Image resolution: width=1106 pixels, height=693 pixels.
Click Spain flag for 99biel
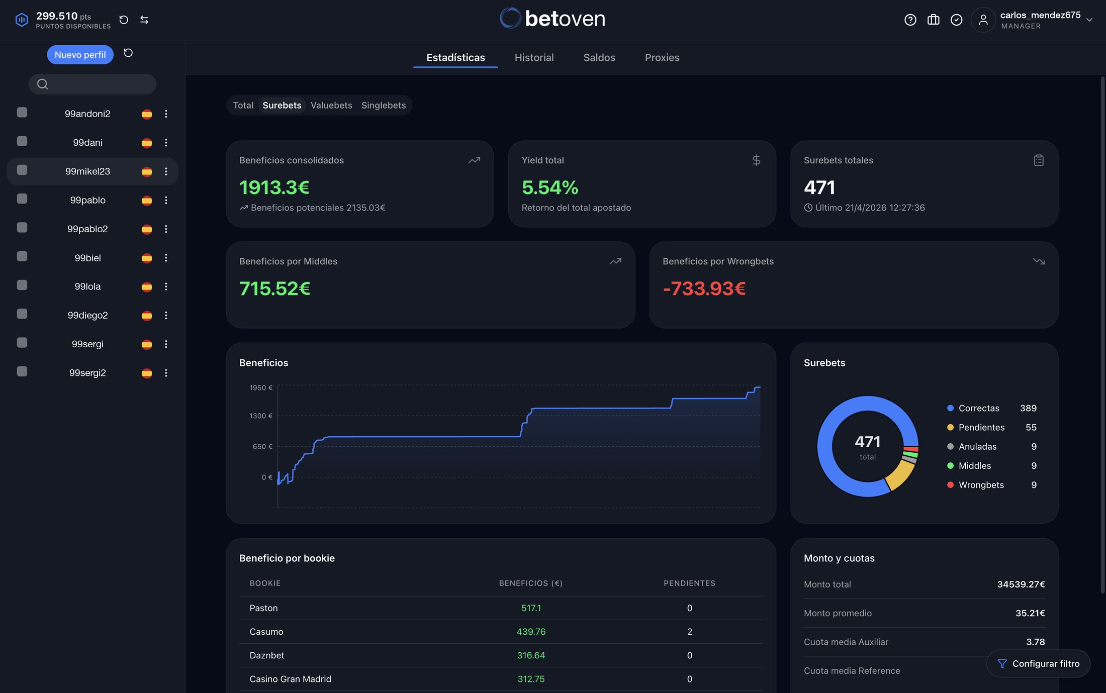click(147, 258)
